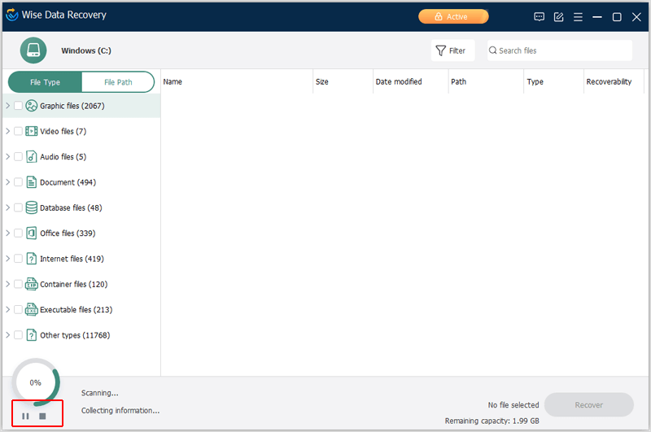
Task: Open the hamburger menu icon
Action: (x=578, y=16)
